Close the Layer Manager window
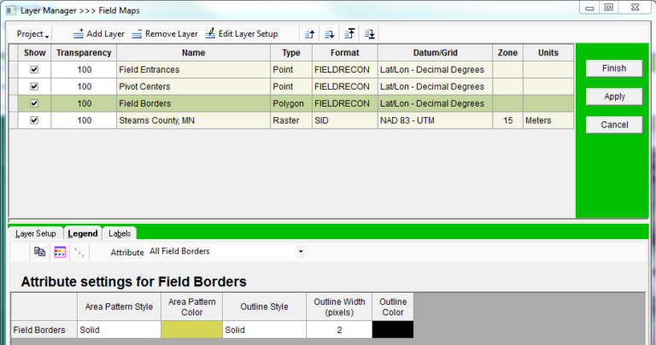Image resolution: width=656 pixels, height=345 pixels. pyautogui.click(x=635, y=8)
